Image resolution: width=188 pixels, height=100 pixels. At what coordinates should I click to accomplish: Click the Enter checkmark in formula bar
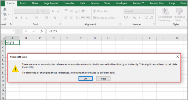coord(34,31)
